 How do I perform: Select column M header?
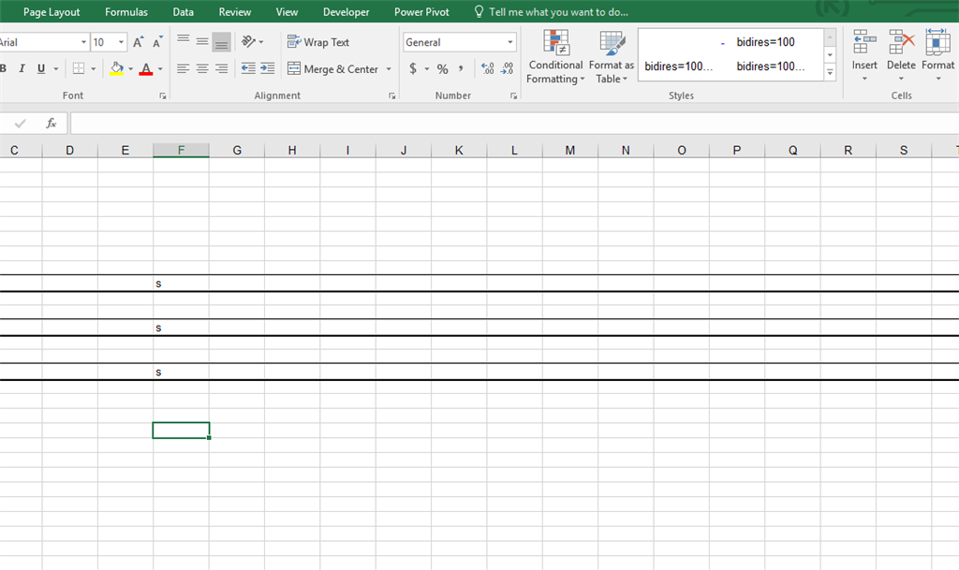[x=570, y=151]
